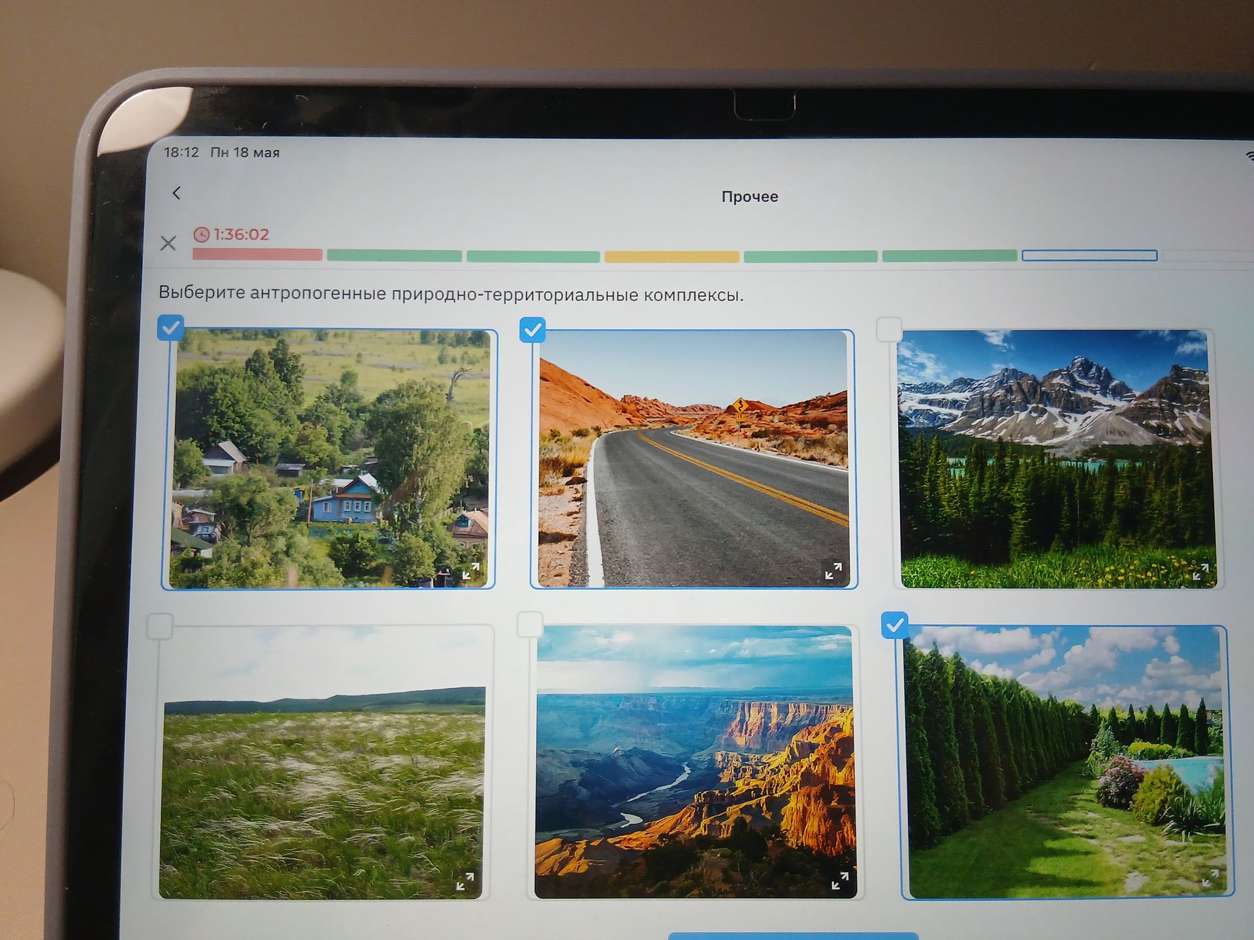1254x940 pixels.
Task: Expand the garden hedge photo fullscreen
Action: 1210,879
